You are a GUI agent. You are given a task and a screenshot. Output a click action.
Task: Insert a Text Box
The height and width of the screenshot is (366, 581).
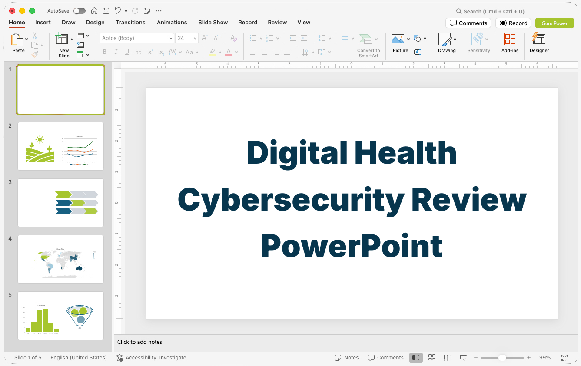coord(417,52)
